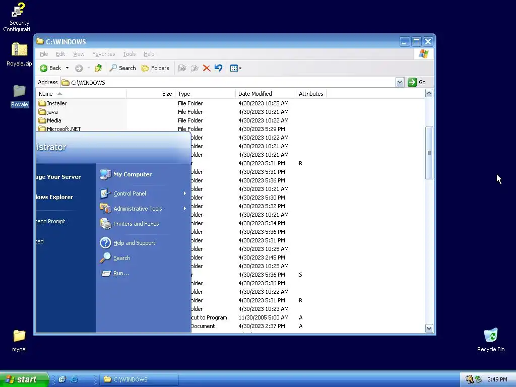Click the 4/30/2023 2:37 PM date
Screen dimensions: 516x387
point(262,326)
